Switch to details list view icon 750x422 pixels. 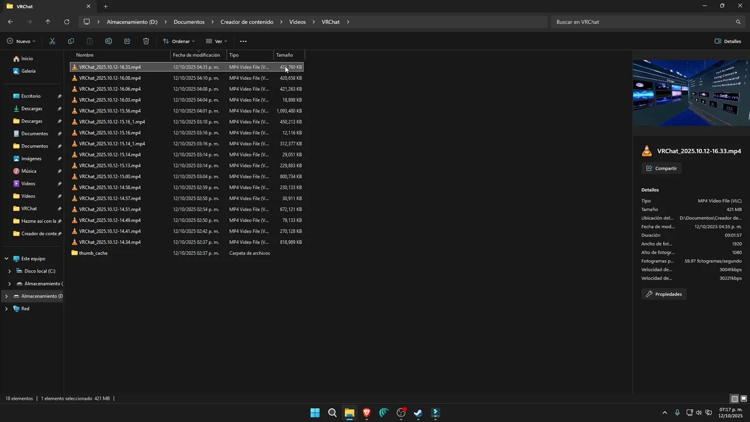point(734,399)
